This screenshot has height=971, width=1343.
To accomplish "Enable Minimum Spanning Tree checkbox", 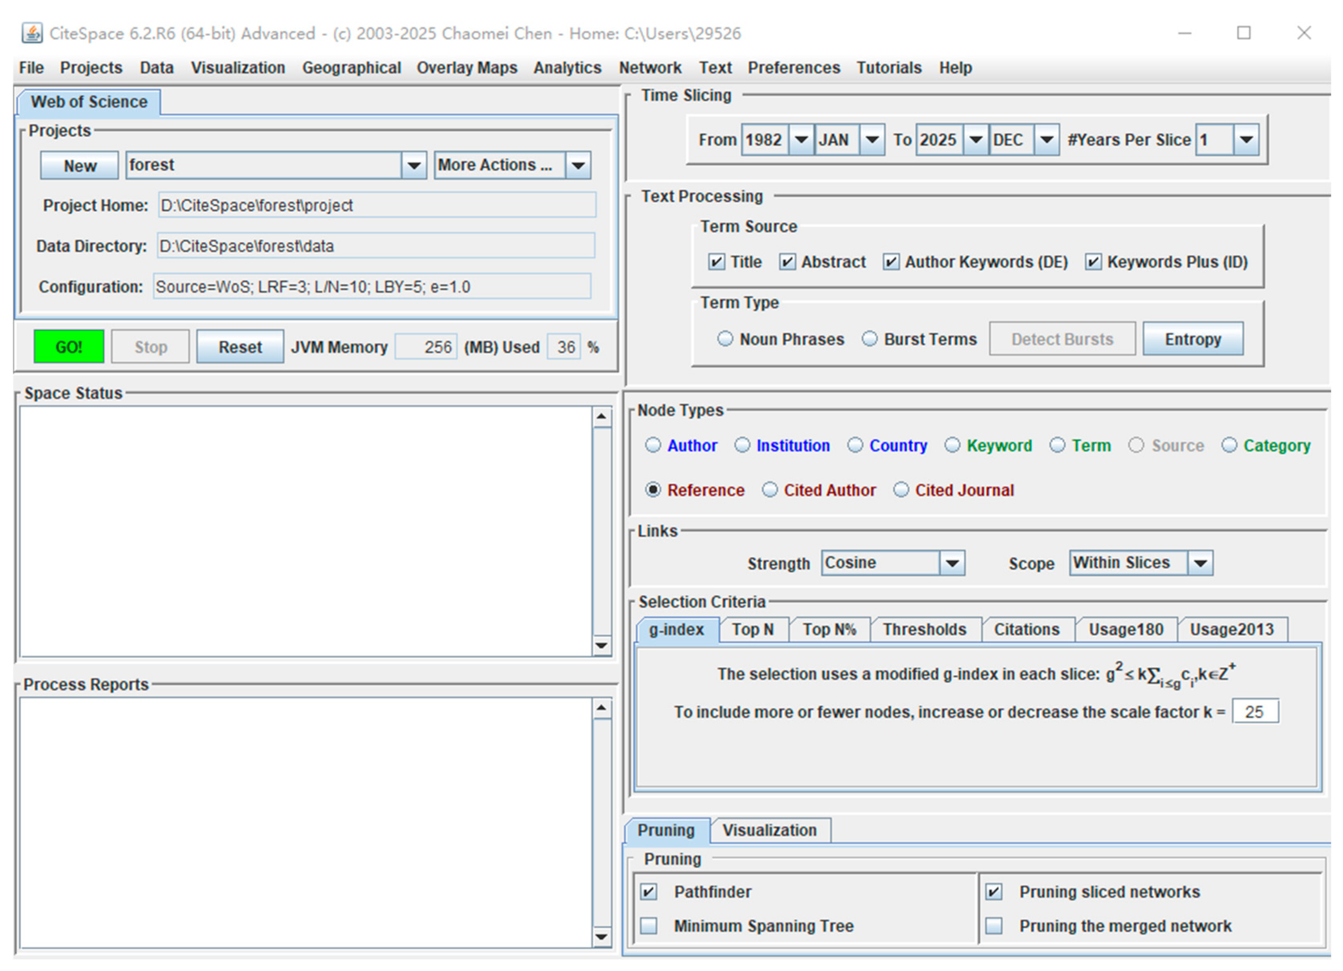I will click(649, 926).
